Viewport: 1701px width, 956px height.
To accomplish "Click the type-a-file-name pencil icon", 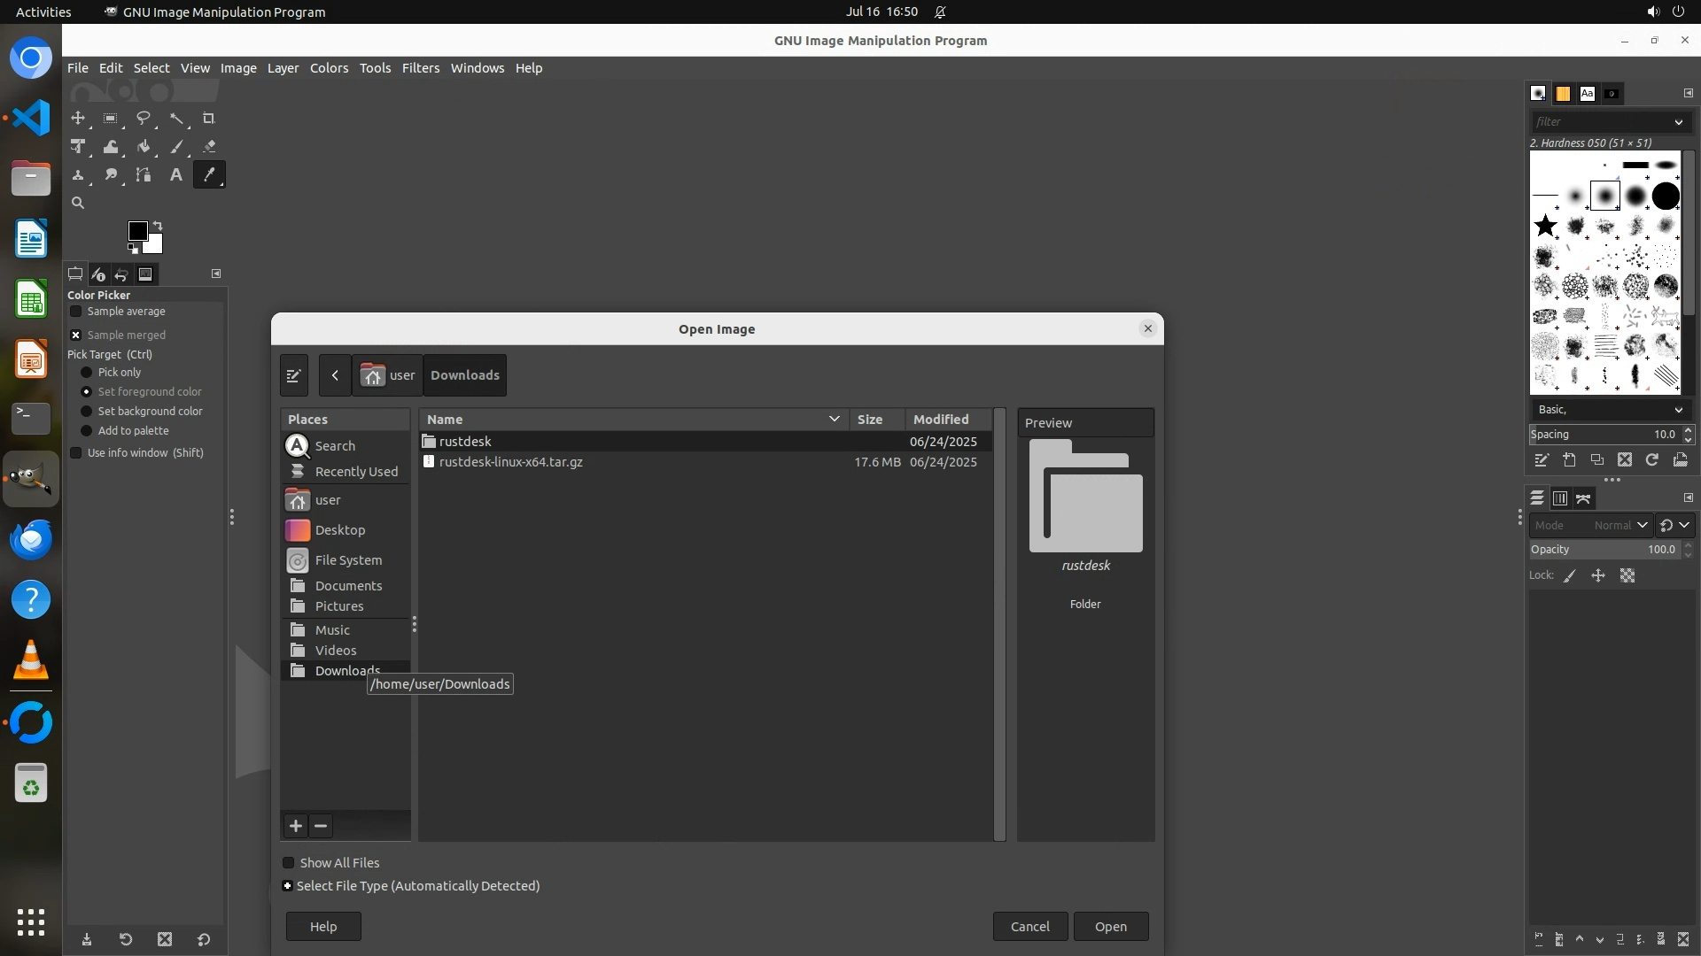I will [x=294, y=375].
